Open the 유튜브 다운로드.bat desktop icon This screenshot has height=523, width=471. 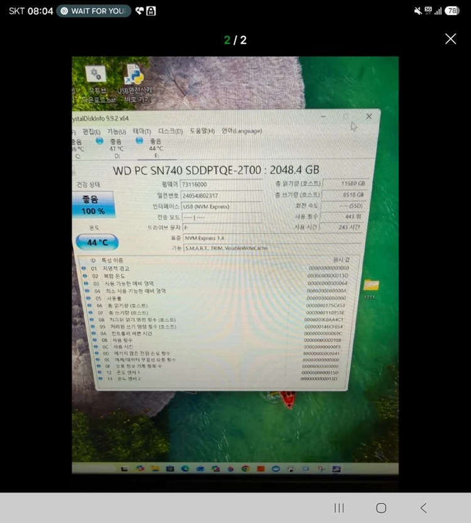point(97,84)
